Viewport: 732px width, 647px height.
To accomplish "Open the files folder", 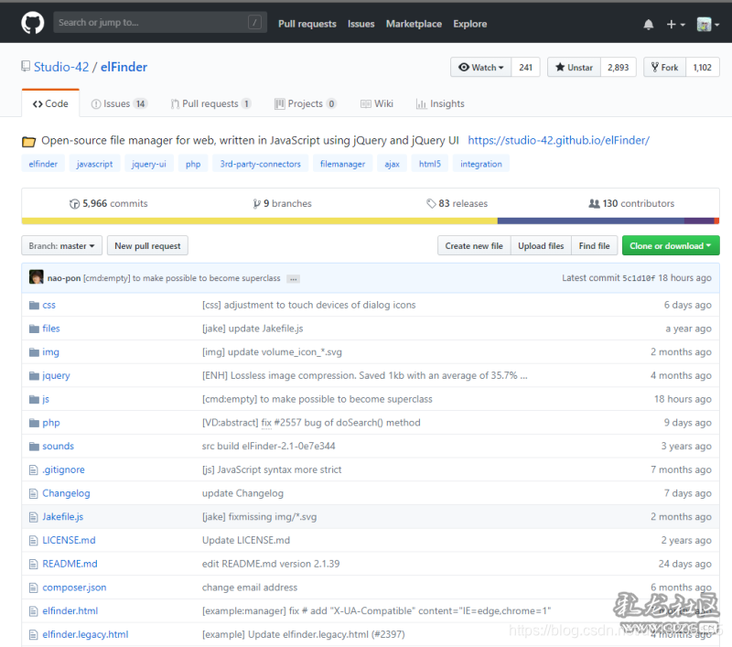I will tap(51, 329).
